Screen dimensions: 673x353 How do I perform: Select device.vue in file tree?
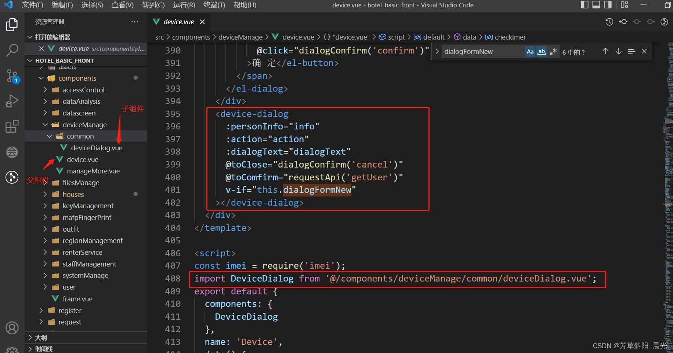click(83, 159)
